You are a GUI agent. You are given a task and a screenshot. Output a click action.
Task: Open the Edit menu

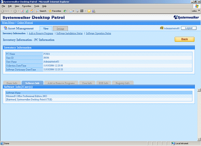point(10,6)
